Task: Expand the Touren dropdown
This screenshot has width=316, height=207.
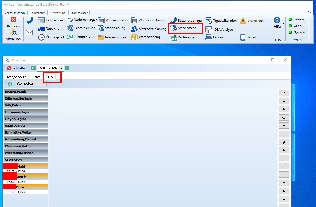Action: (x=58, y=29)
